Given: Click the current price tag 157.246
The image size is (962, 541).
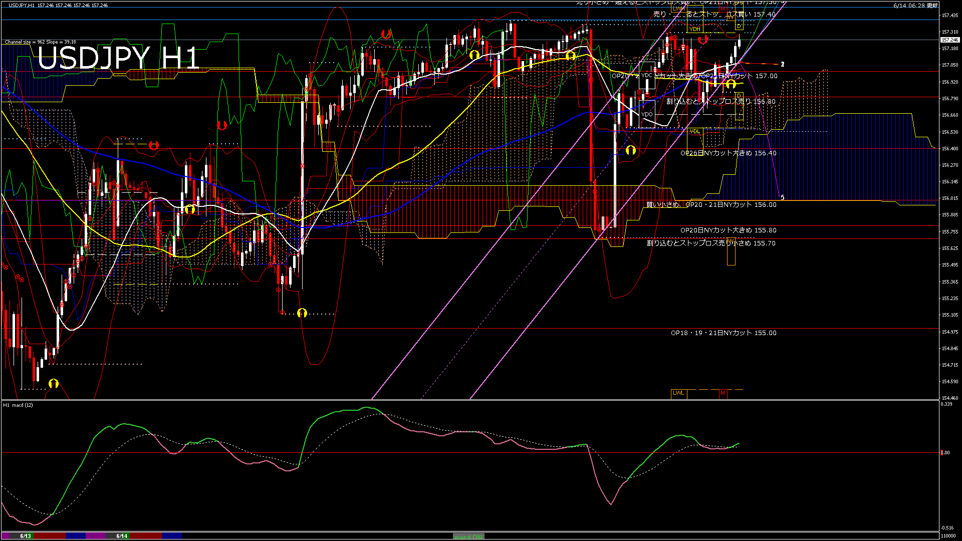Looking at the screenshot, I should tap(949, 40).
